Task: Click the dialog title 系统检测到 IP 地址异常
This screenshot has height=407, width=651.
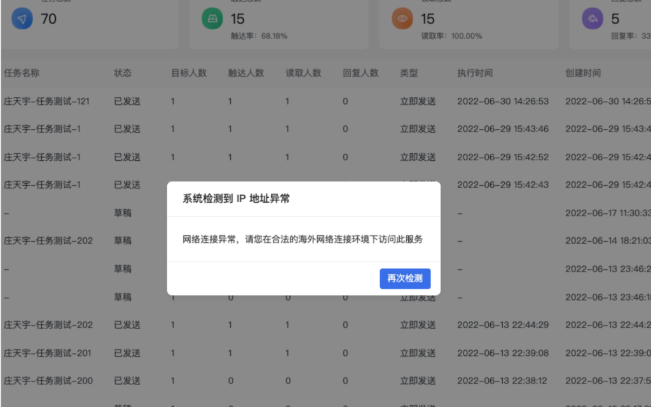Action: point(236,199)
